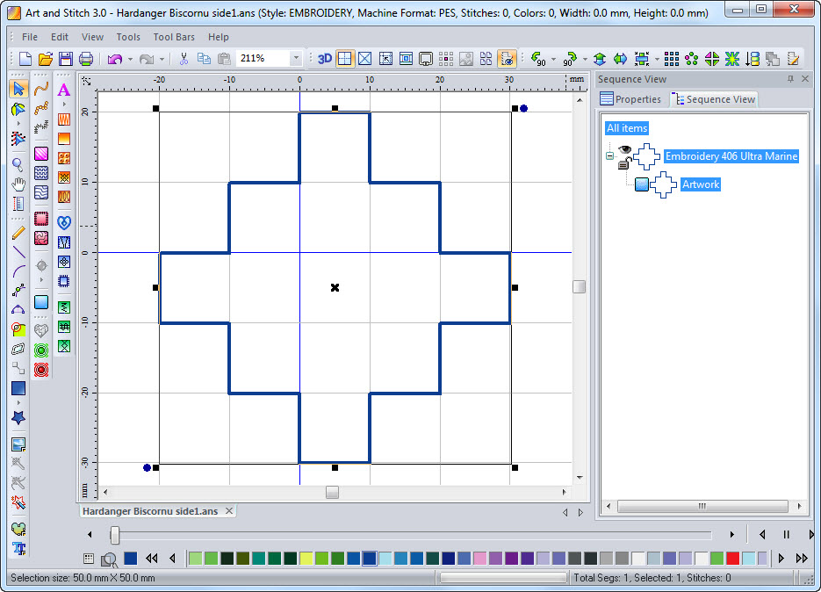Toggle the hoop display icon
This screenshot has width=821, height=592.
[426, 59]
